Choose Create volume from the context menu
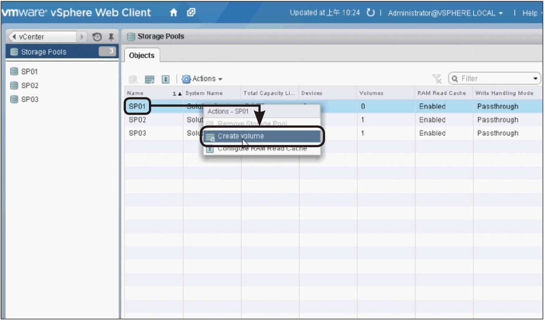545x321 pixels. coord(240,136)
